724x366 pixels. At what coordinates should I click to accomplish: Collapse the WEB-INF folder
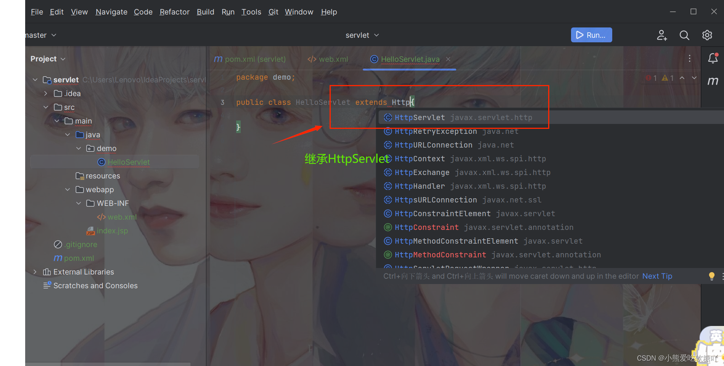click(x=79, y=203)
